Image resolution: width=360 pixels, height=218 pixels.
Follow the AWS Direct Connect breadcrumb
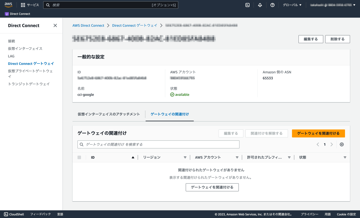[88, 25]
